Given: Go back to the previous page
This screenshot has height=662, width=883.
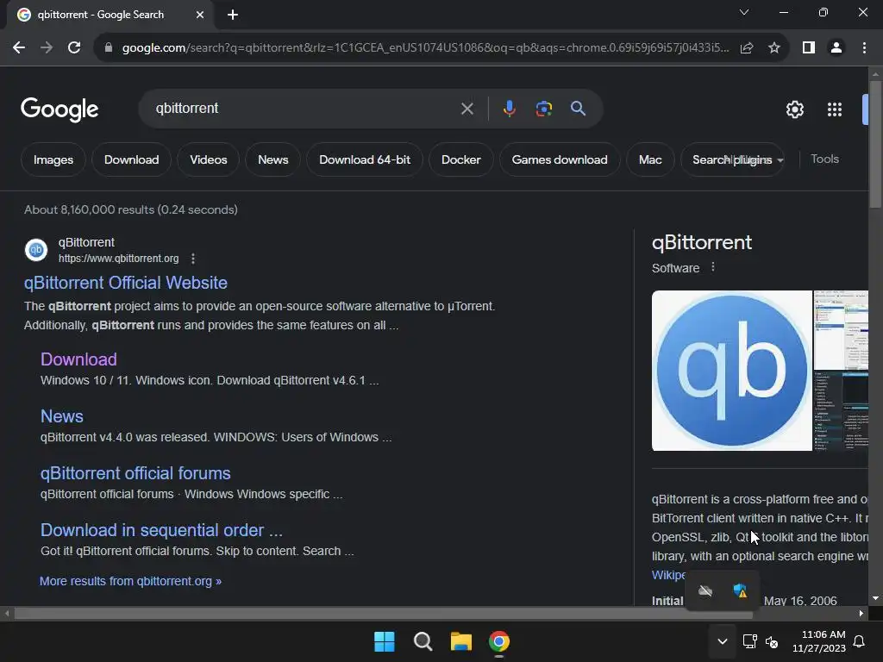Looking at the screenshot, I should point(19,48).
